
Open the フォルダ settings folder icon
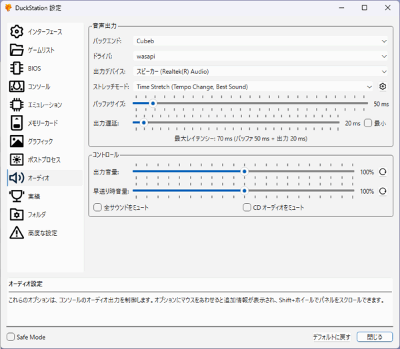(x=17, y=214)
